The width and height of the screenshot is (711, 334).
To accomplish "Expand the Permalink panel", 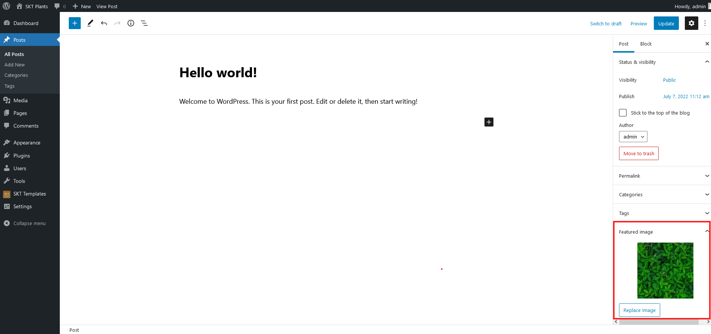I will tap(662, 176).
